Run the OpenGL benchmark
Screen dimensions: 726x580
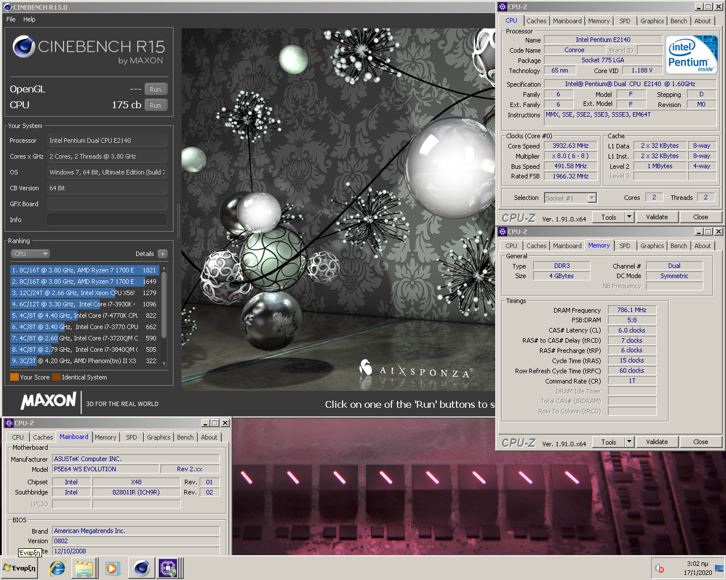coord(155,89)
